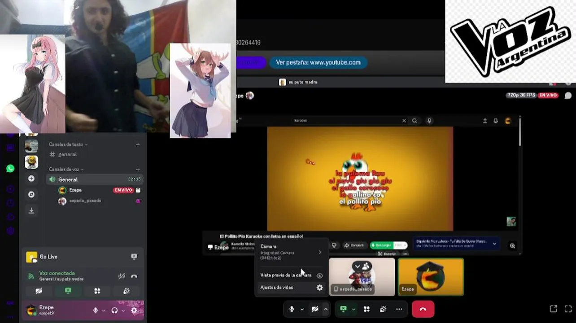Pop out the call window
Screen dimensions: 576x323
553,309
